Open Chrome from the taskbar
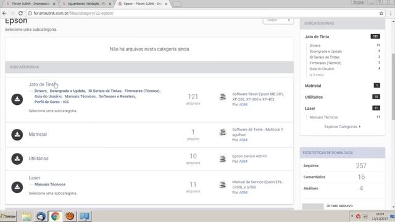Screen dimensions: 395x222 pos(56,216)
